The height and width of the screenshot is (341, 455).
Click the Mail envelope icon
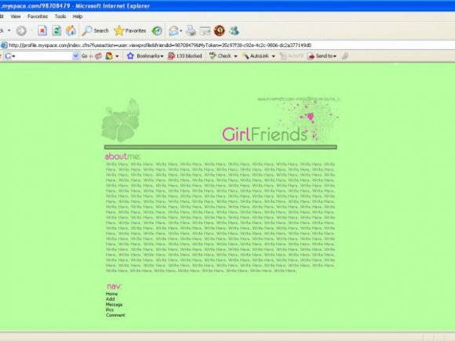click(173, 31)
